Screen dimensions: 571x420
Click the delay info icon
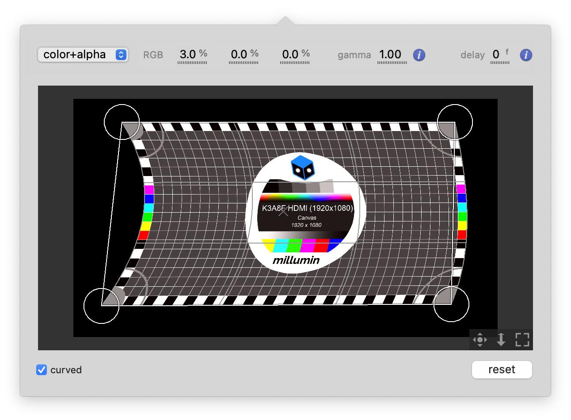pyautogui.click(x=526, y=55)
